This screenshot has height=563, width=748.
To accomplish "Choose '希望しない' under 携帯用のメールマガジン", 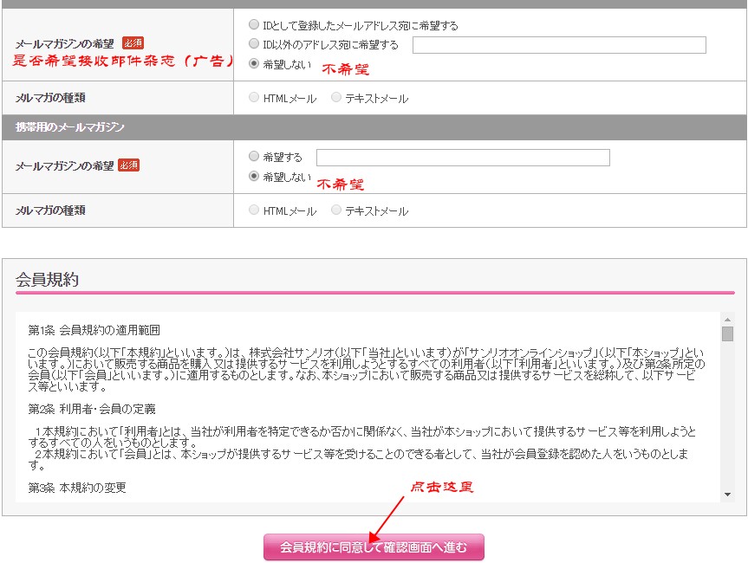I will 254,176.
